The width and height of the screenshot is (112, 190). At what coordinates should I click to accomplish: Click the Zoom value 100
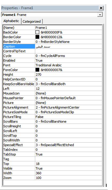[x=38, y=178]
